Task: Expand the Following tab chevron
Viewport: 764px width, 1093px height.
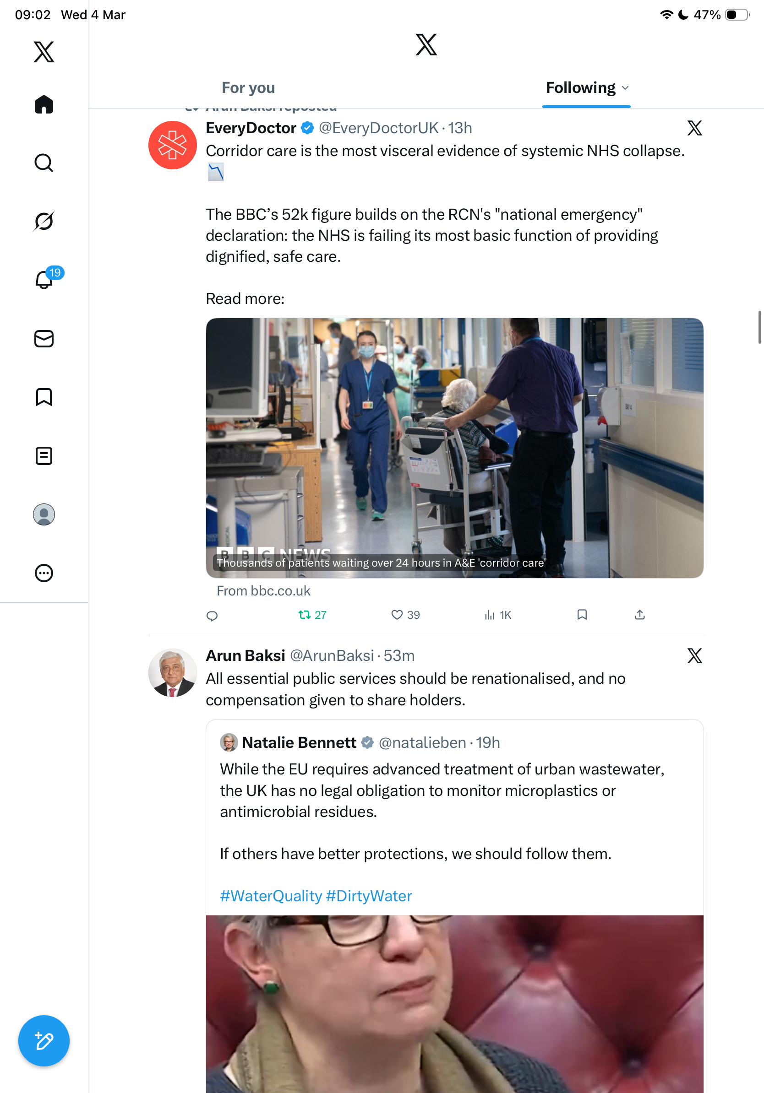Action: pos(625,88)
